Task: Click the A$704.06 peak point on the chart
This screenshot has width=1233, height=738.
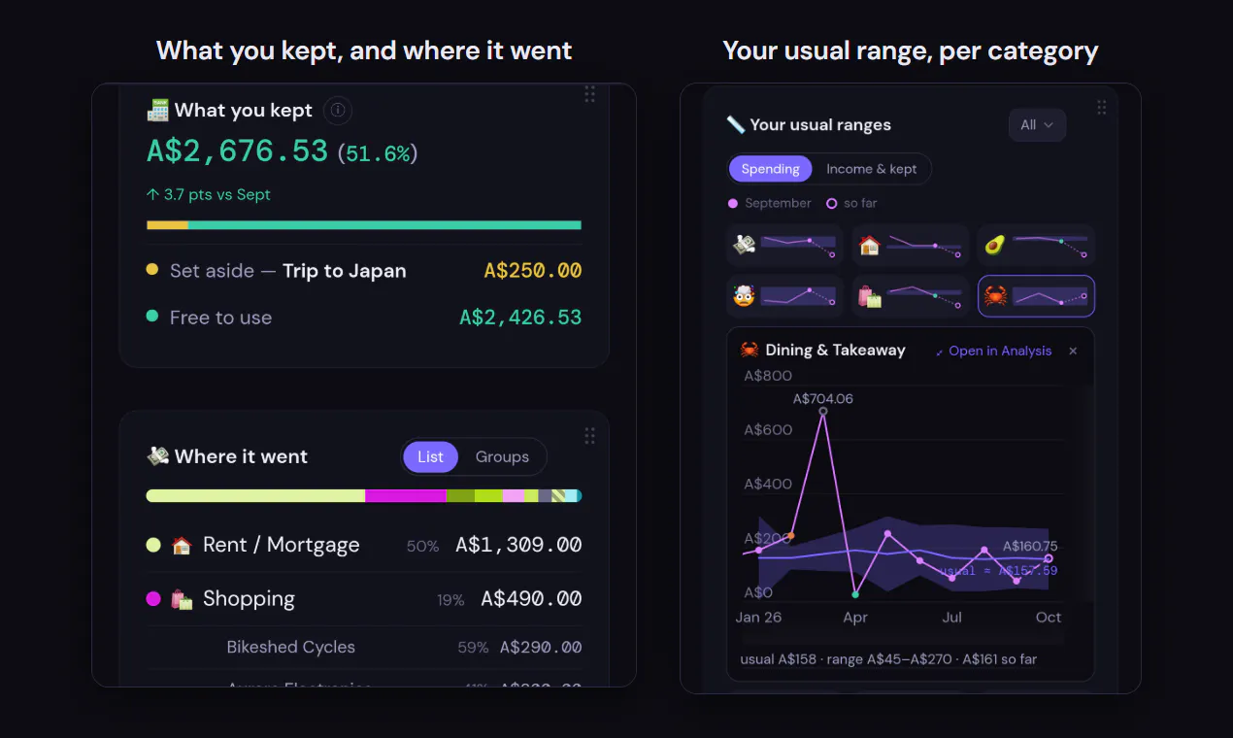Action: coord(823,412)
